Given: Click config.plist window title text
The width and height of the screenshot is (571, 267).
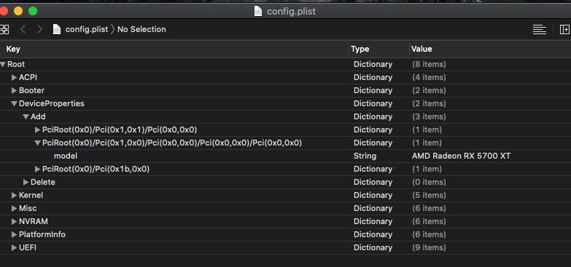Looking at the screenshot, I should click(291, 11).
